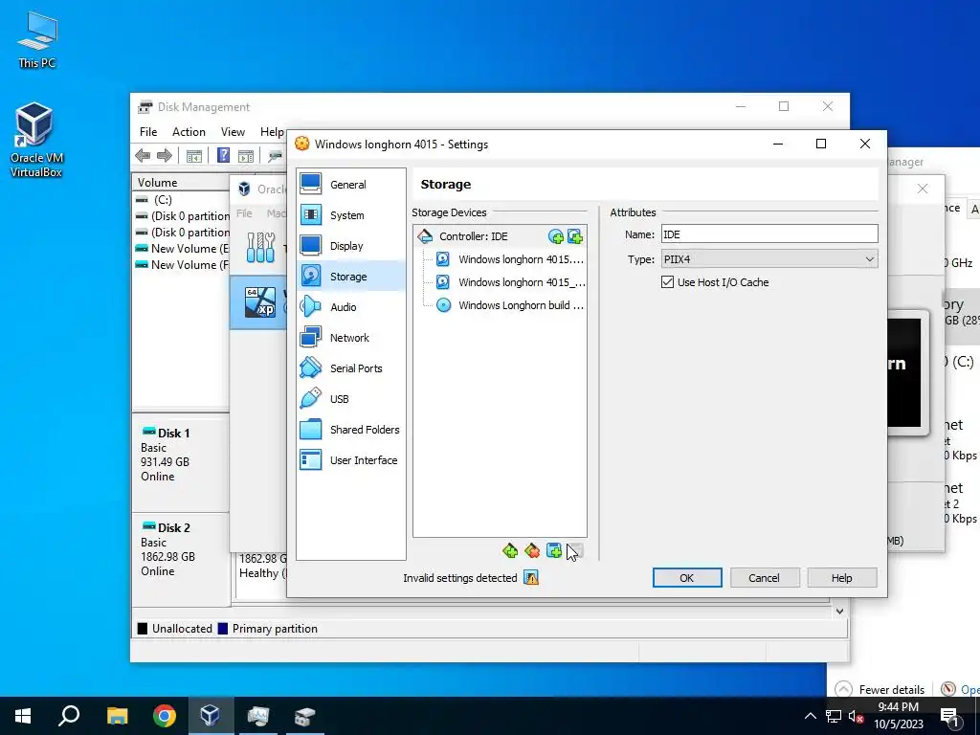The image size is (980, 735).
Task: Open the File menu in VirtualBox Manager
Action: tap(244, 213)
